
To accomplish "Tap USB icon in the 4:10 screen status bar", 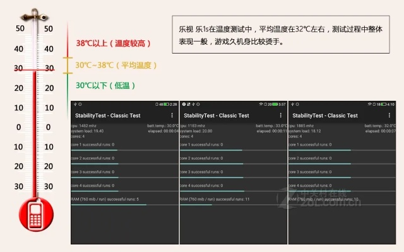I will [292, 104].
